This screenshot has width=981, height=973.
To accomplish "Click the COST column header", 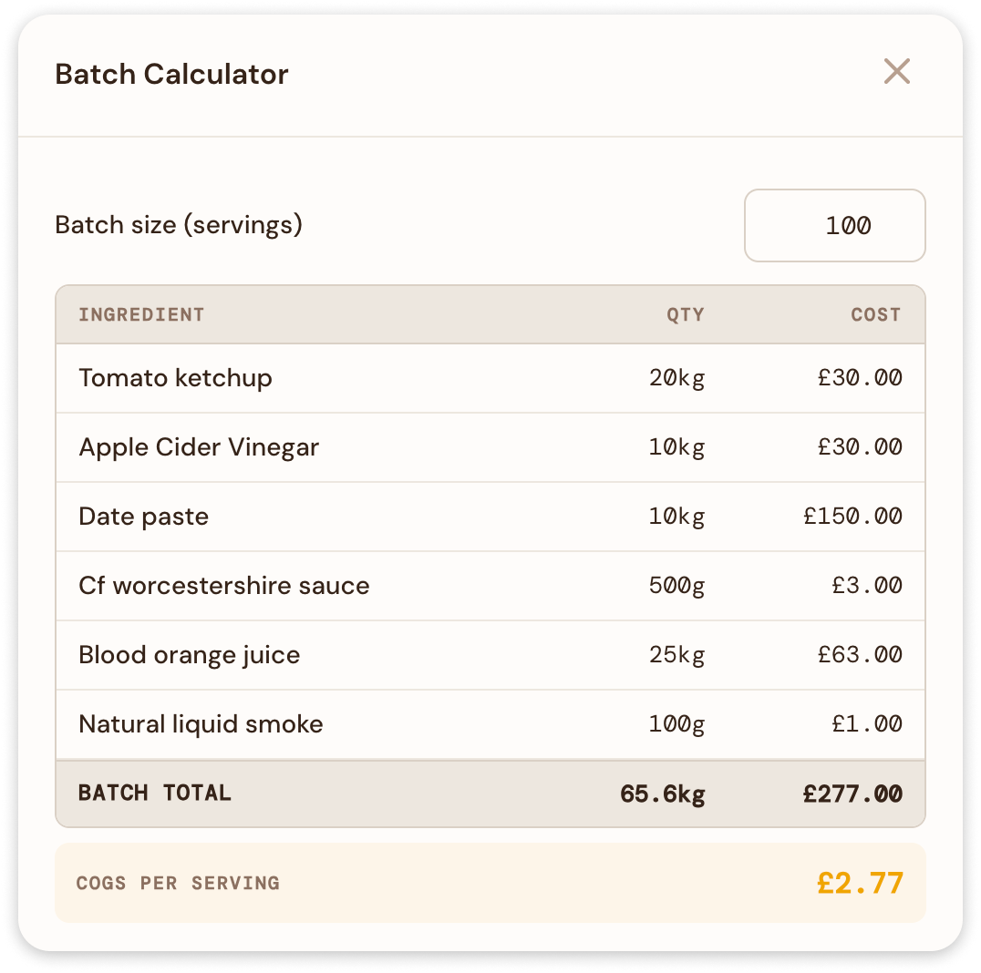I will (x=876, y=314).
